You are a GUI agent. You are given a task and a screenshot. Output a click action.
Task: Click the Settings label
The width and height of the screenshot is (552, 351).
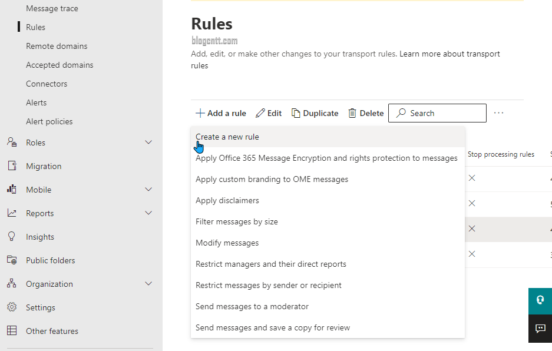(41, 307)
